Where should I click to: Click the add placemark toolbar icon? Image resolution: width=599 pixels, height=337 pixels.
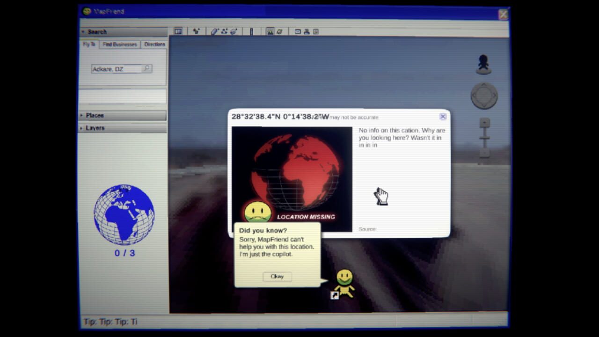(x=196, y=31)
